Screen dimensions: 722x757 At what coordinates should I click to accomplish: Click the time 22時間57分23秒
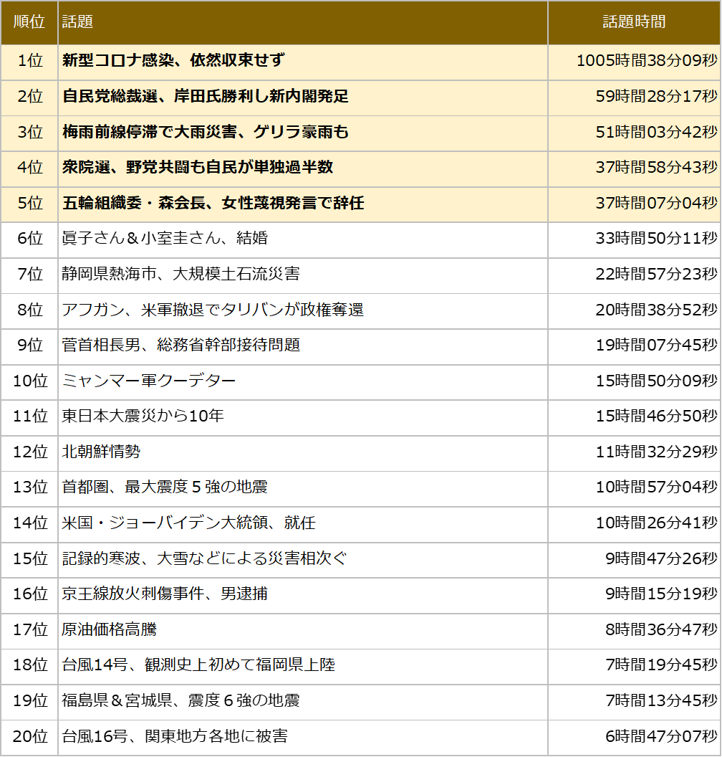coord(656,274)
